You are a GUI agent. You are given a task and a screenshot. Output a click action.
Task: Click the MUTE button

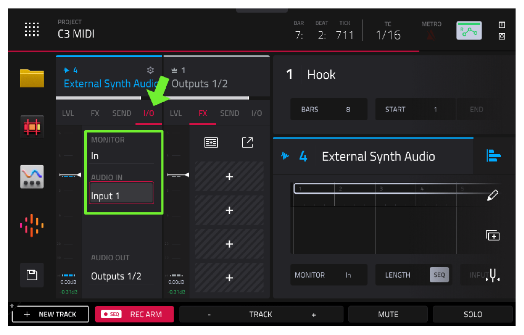[388, 314]
